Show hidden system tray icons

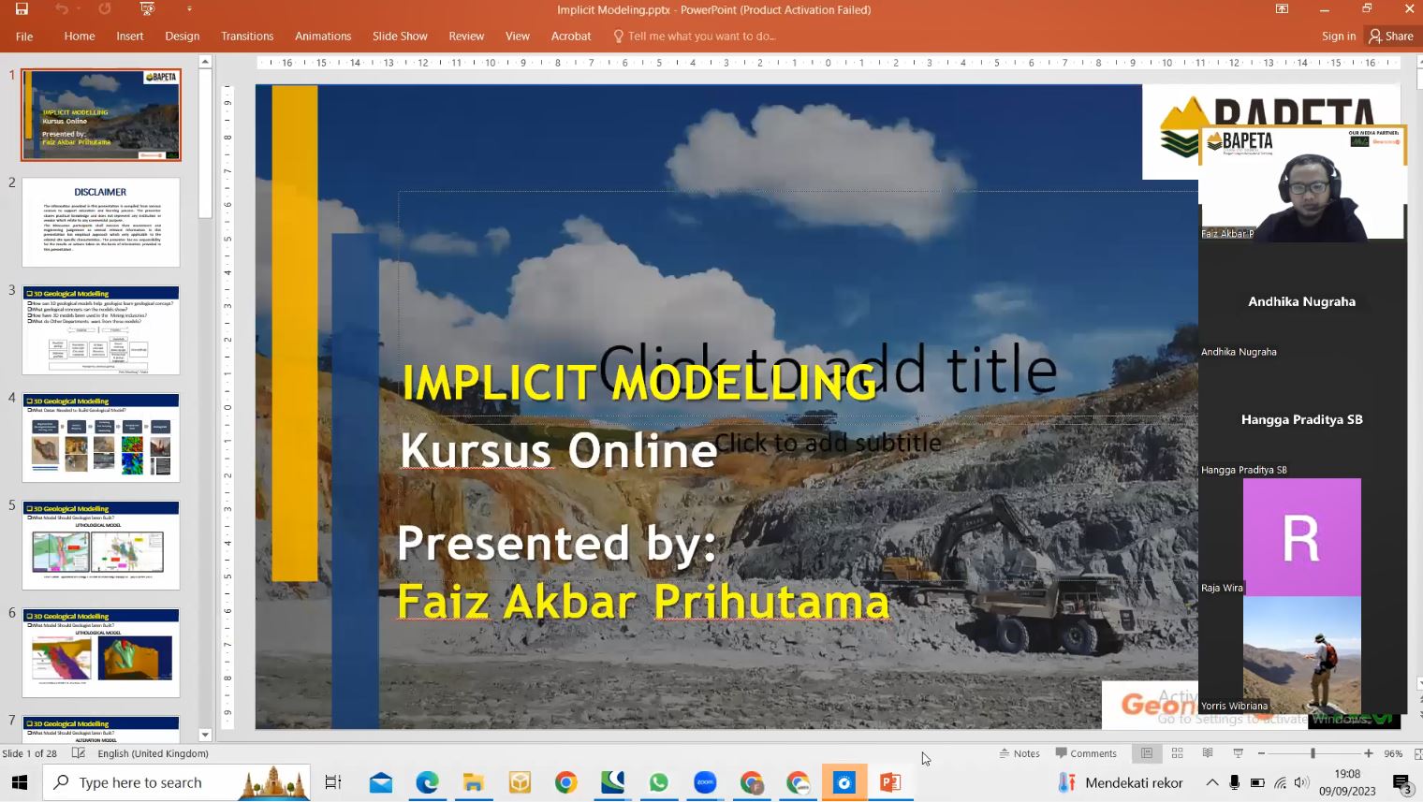tap(1211, 782)
